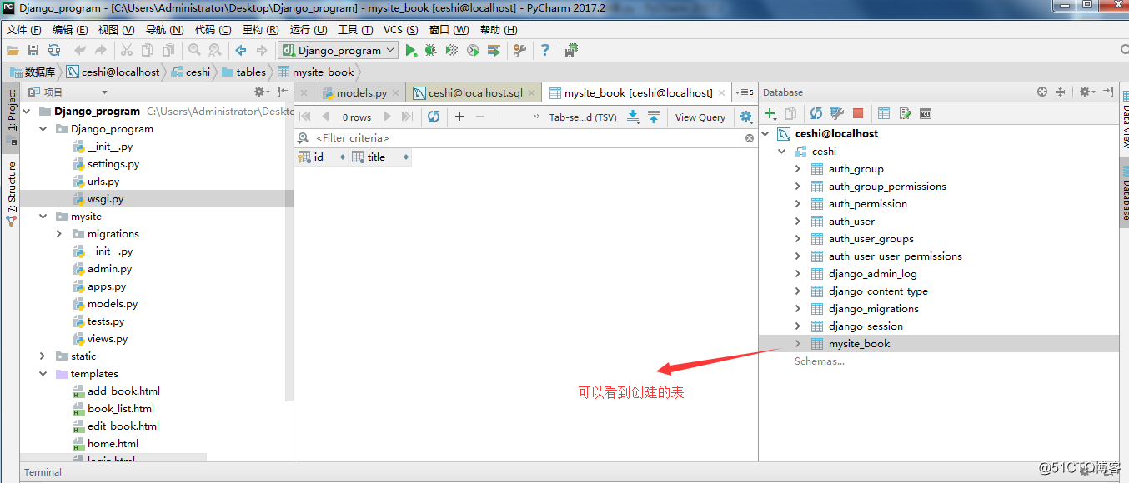Click the red Disconnect square icon
This screenshot has height=483, width=1129.
pos(858,113)
